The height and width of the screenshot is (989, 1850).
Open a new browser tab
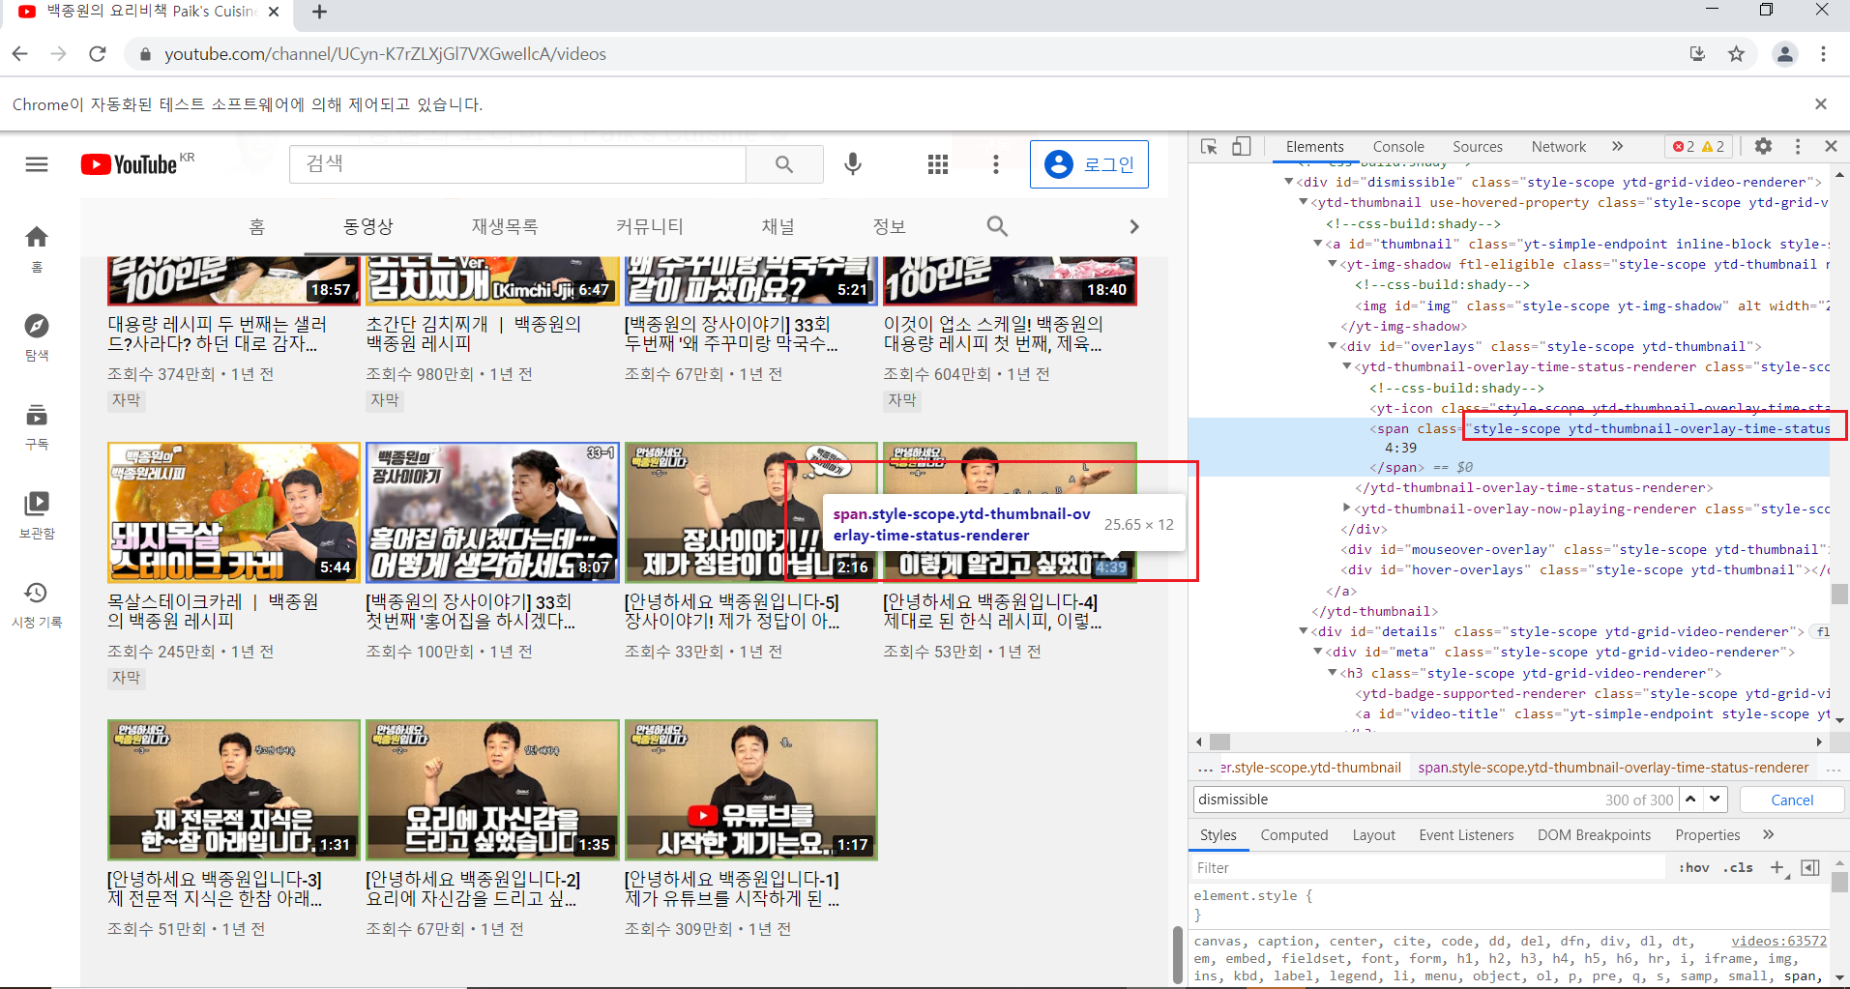coord(320,12)
